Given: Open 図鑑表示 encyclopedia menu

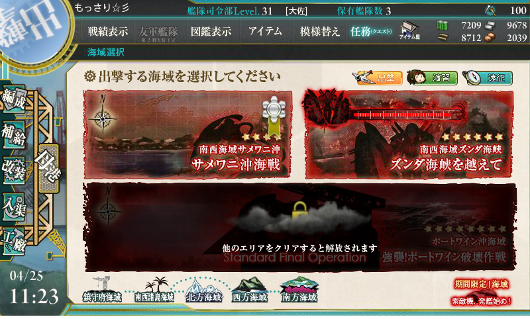Looking at the screenshot, I should (211, 32).
